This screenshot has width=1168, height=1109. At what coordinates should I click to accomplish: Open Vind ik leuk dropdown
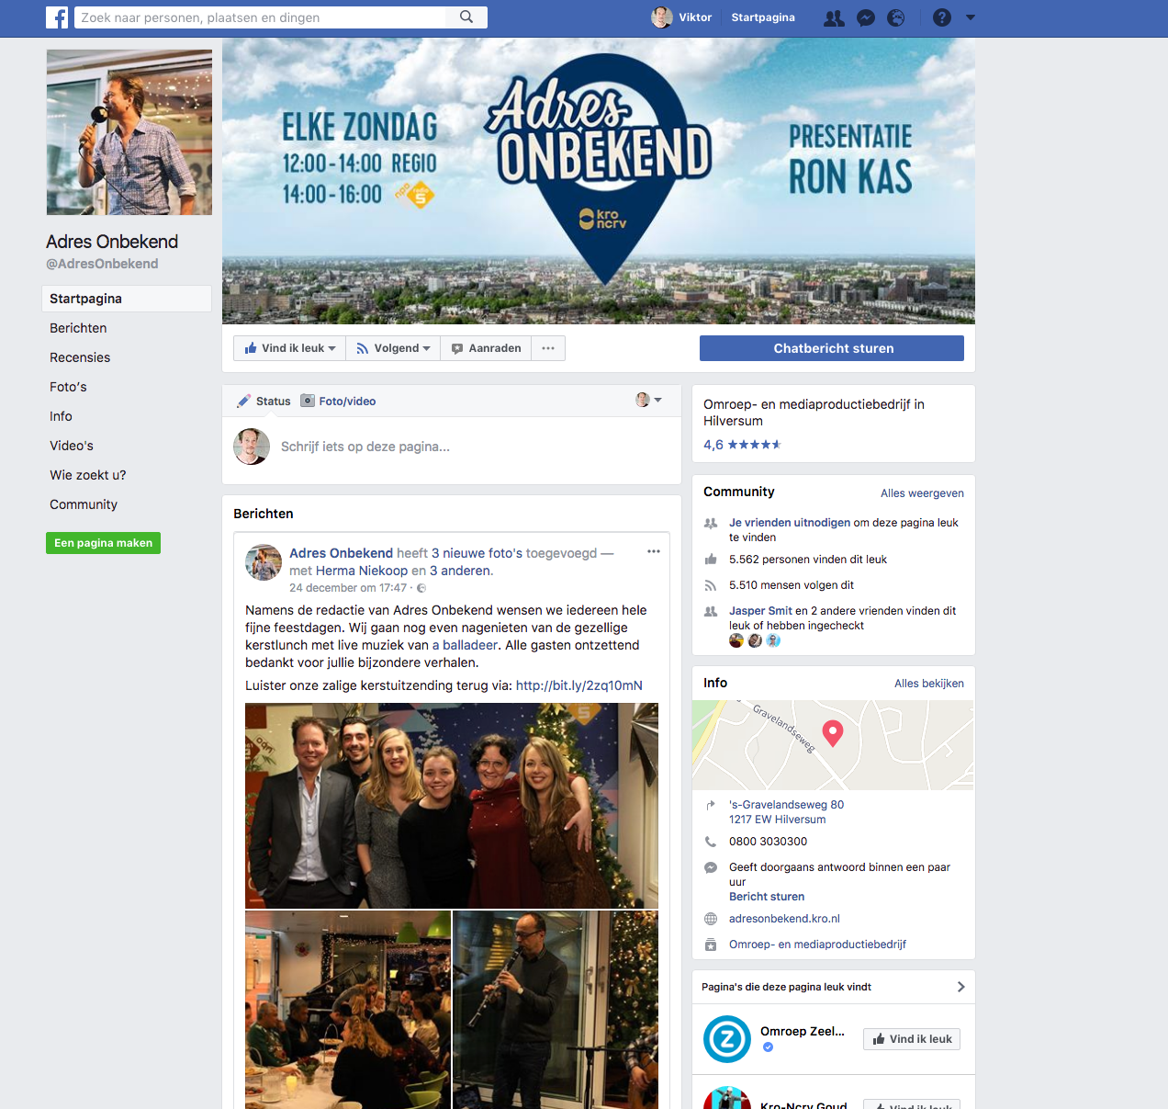pos(290,348)
